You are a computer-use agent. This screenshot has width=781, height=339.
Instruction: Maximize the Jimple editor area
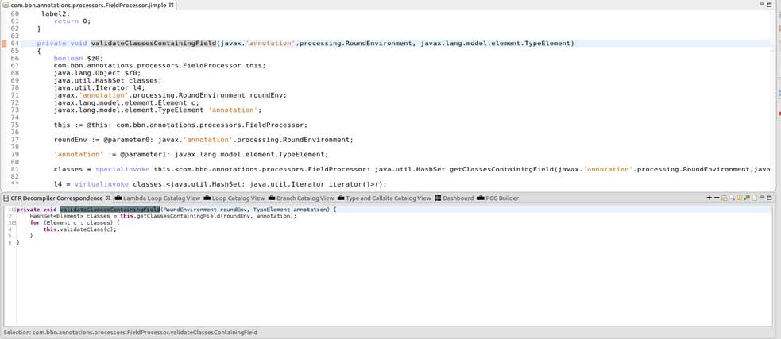[770, 5]
